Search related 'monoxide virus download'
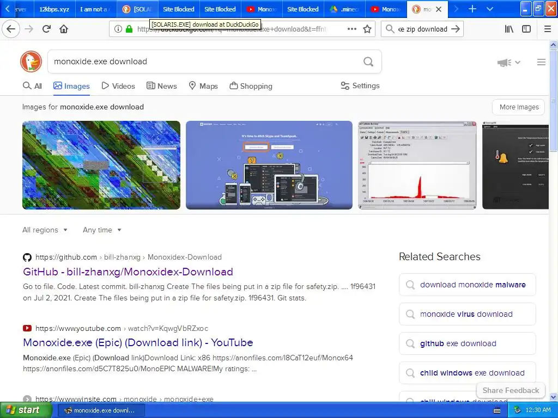 (x=467, y=314)
